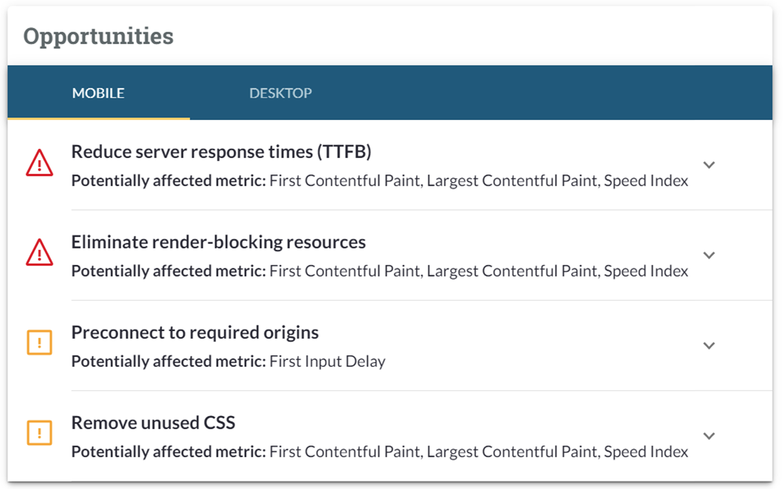Image resolution: width=783 pixels, height=489 pixels.
Task: Click the yellow underline beneath the MOBILE tab
Action: tap(98, 119)
